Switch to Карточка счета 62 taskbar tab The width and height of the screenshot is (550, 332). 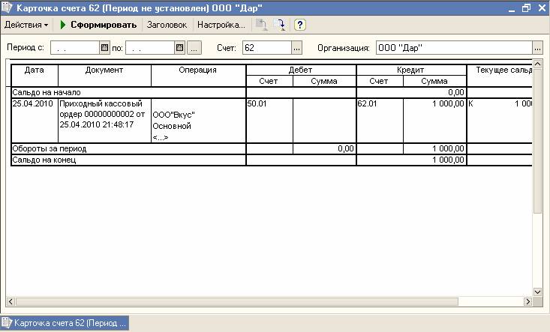65,323
